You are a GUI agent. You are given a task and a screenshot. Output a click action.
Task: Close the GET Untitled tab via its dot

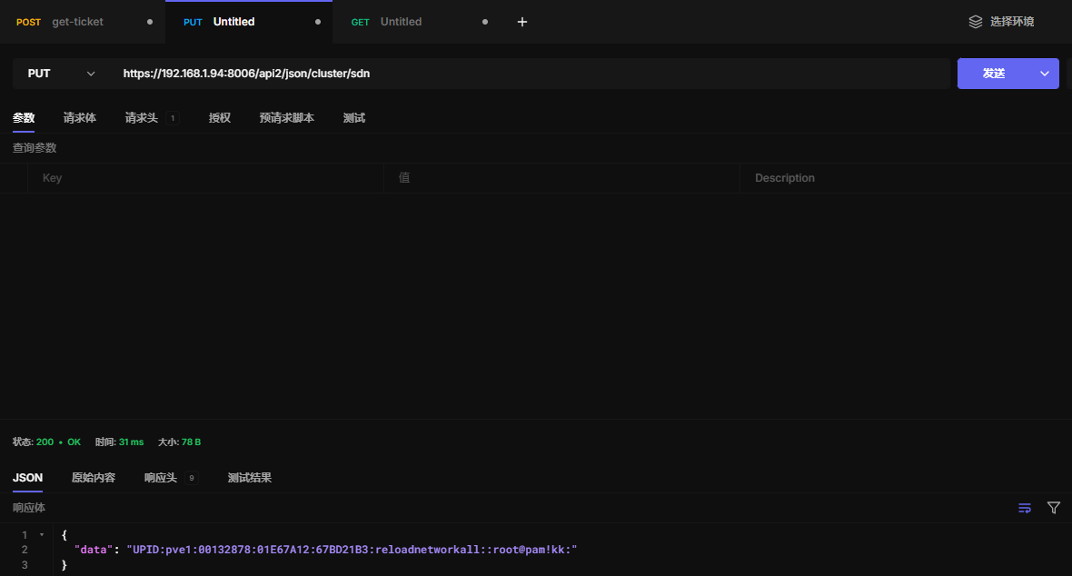pos(484,22)
